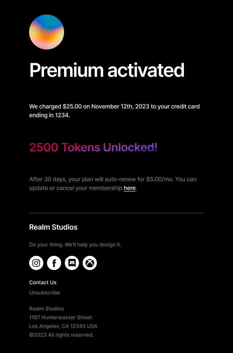233x353 pixels.
Task: Click the "©2023 All rights reserved" notice
Action: coord(62,335)
